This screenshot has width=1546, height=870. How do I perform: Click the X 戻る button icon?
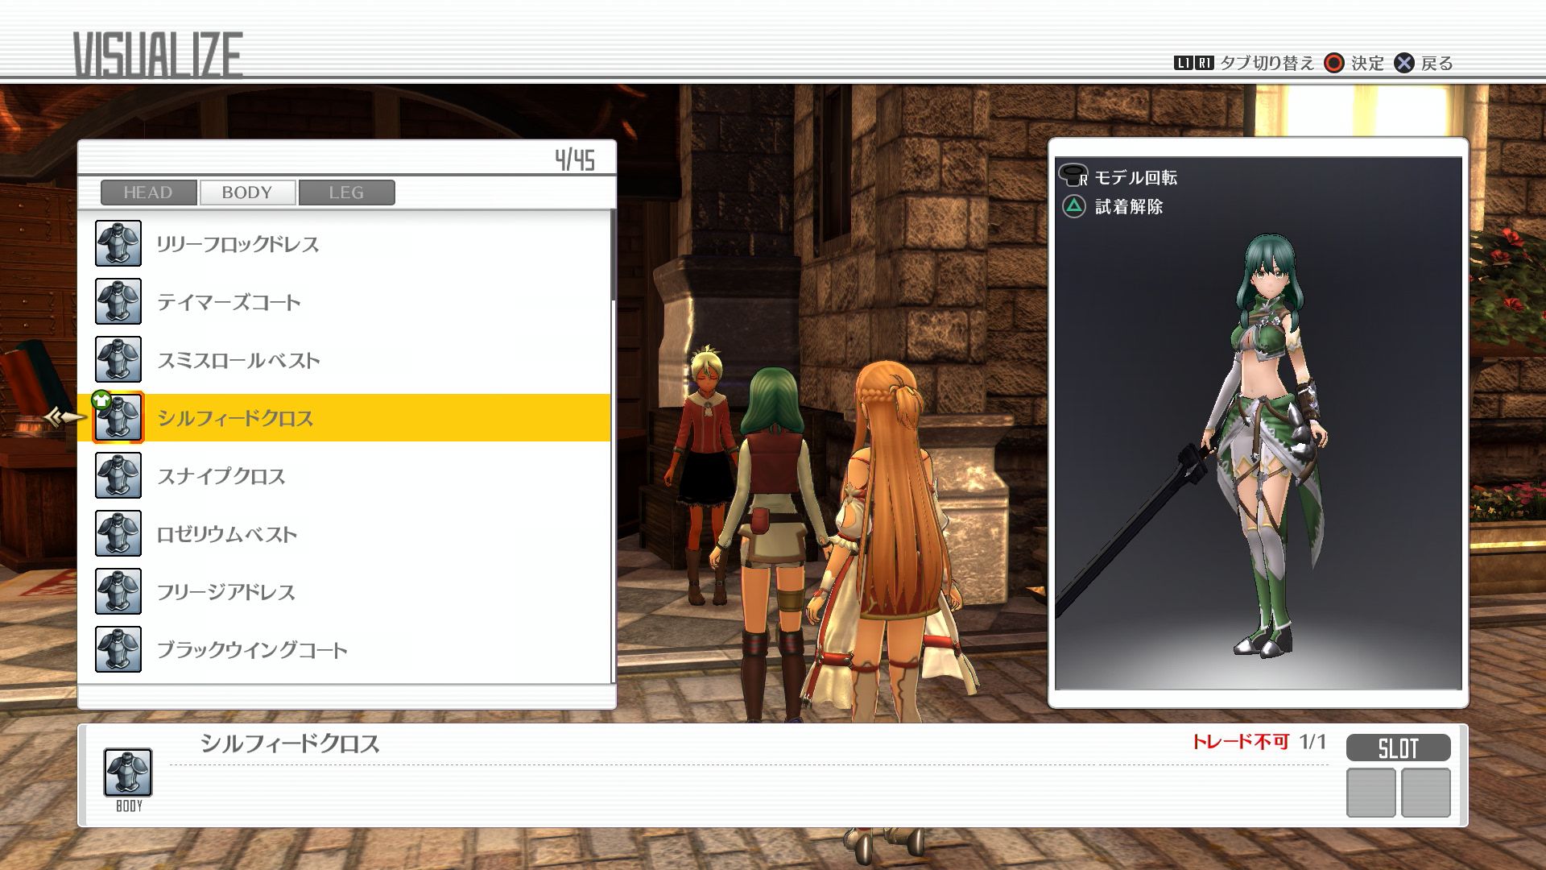coord(1404,63)
